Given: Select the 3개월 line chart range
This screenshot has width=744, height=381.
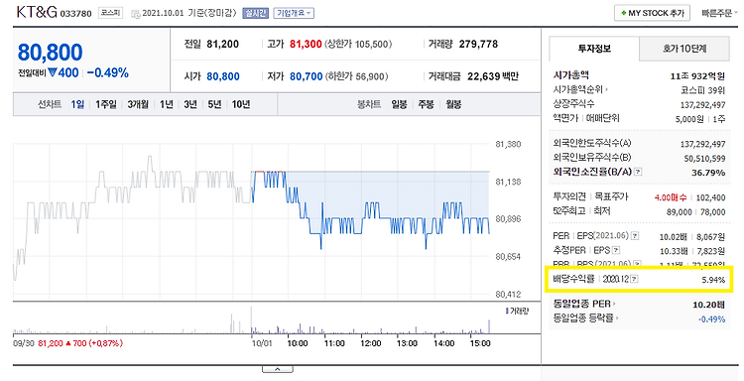Looking at the screenshot, I should (x=138, y=104).
